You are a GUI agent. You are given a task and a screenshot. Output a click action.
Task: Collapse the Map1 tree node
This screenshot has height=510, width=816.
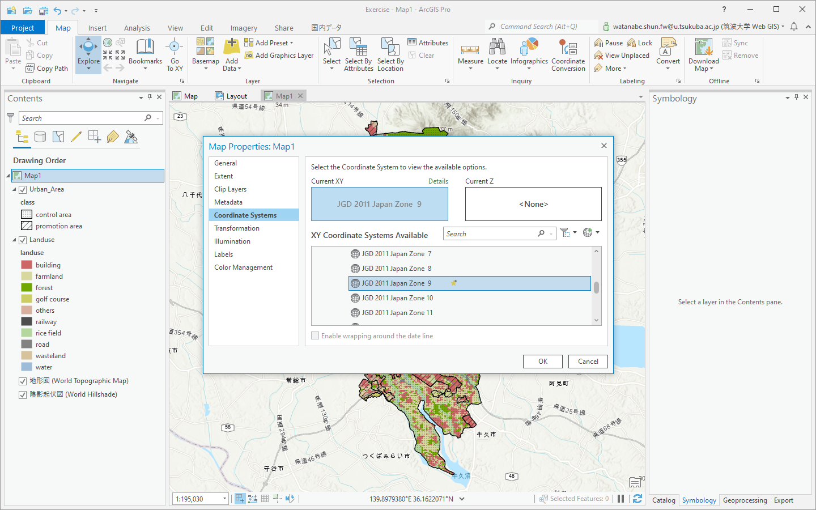click(x=8, y=176)
